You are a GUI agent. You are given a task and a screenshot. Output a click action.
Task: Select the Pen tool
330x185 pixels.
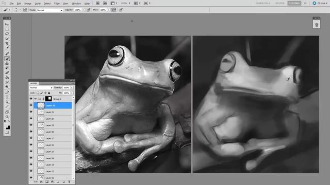tap(7, 92)
